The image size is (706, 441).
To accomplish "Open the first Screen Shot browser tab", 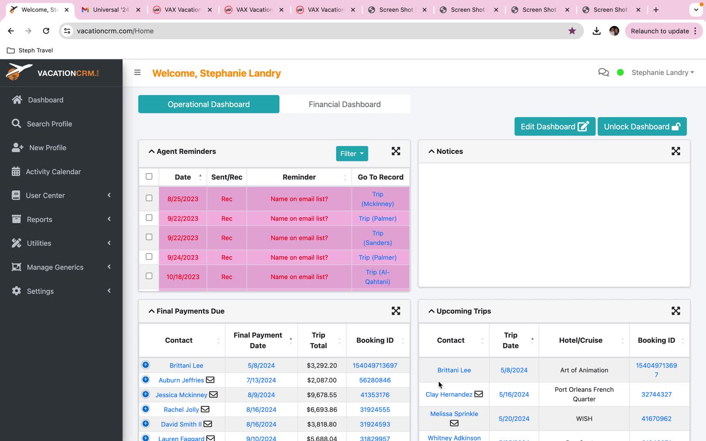I will (x=397, y=9).
